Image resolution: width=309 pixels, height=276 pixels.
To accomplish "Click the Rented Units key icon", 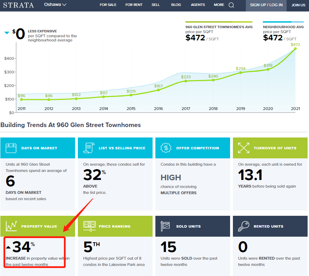I will [244, 226].
